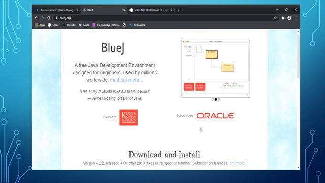Click the browser forward arrow
The height and width of the screenshot is (183, 325).
43,18
